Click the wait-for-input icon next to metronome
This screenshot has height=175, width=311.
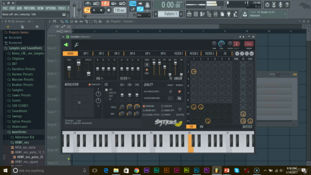pyautogui.click(x=96, y=3)
